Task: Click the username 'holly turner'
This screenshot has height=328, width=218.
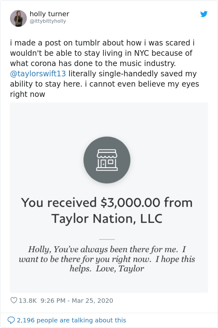Action: (x=49, y=14)
